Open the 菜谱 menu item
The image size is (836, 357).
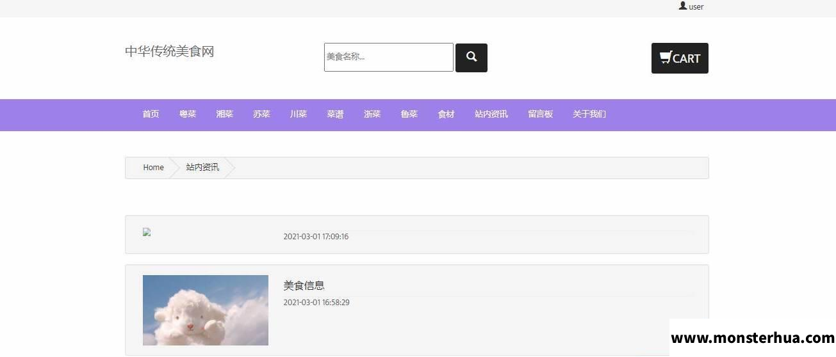coord(335,115)
